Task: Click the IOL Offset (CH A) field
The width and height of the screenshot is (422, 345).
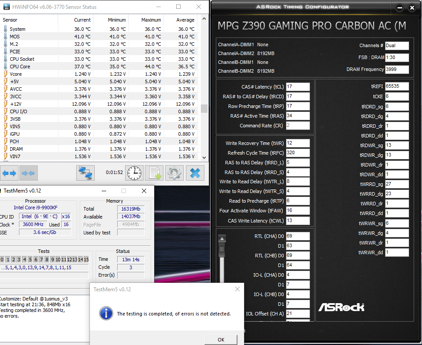Action: [298, 314]
